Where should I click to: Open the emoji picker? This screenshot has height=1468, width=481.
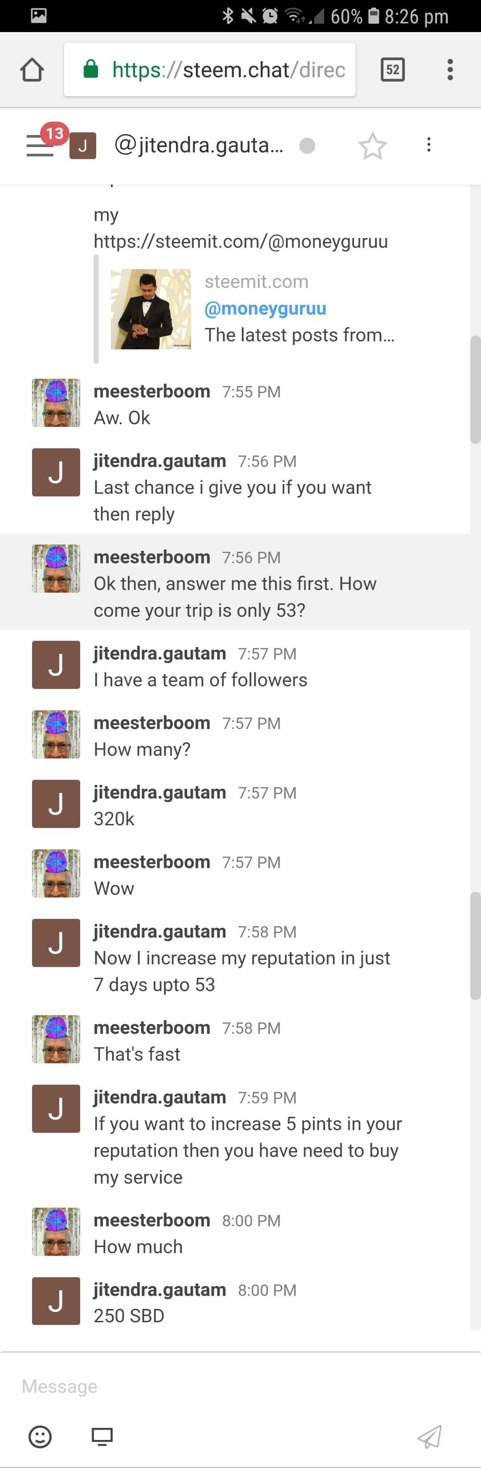tap(41, 1437)
